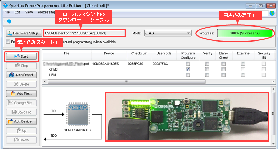Viewport: 278px width, 149px height.
Task: Click the Examine column header
Action: tap(243, 55)
